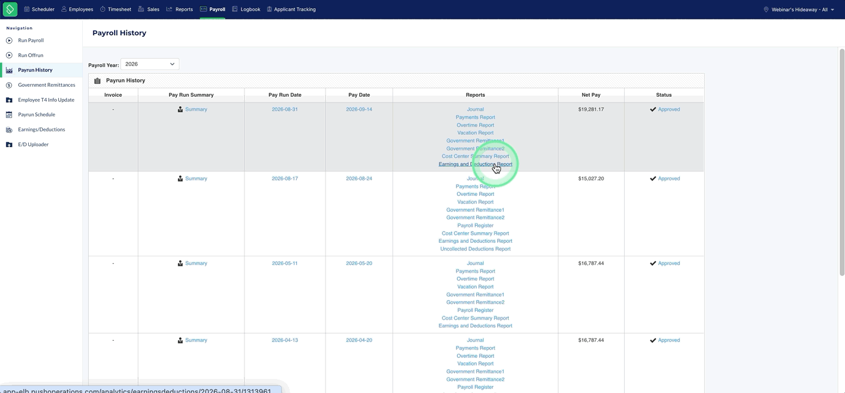Viewport: 845px width, 393px height.
Task: Click the Payrun History chart icon
Action: pyautogui.click(x=9, y=70)
